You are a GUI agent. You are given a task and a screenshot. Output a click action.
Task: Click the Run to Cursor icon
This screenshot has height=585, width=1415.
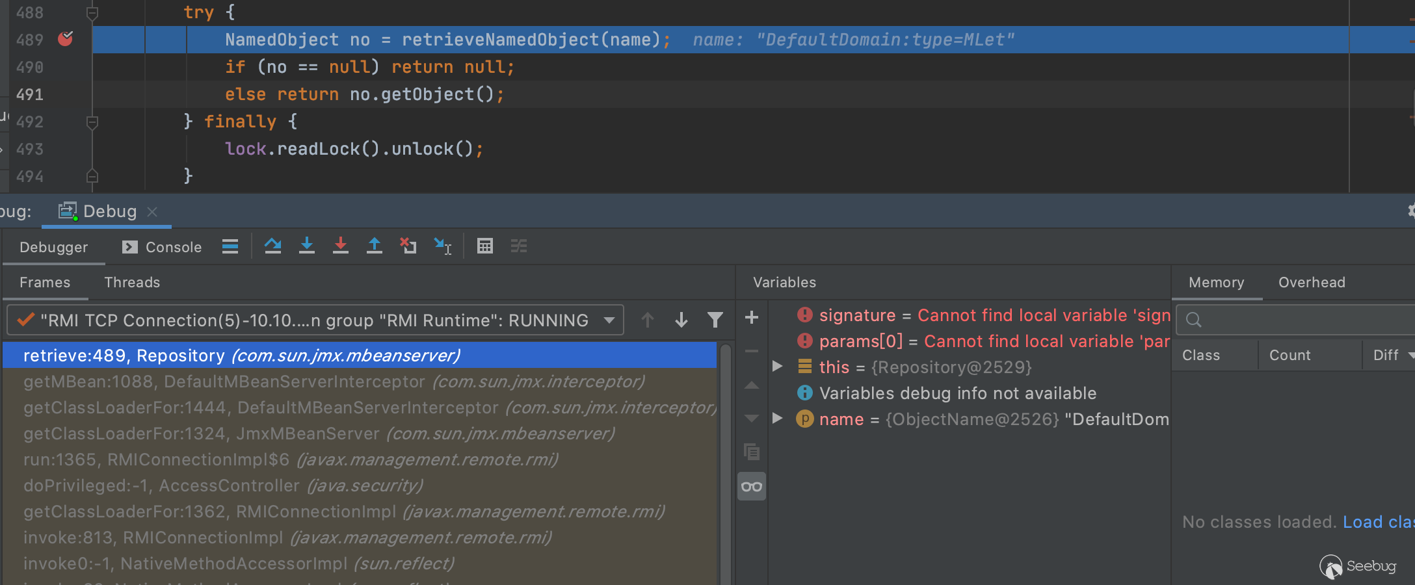click(x=443, y=246)
